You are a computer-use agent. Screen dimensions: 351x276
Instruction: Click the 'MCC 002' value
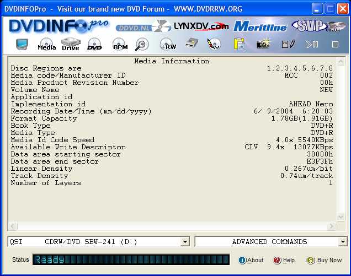[x=309, y=75]
